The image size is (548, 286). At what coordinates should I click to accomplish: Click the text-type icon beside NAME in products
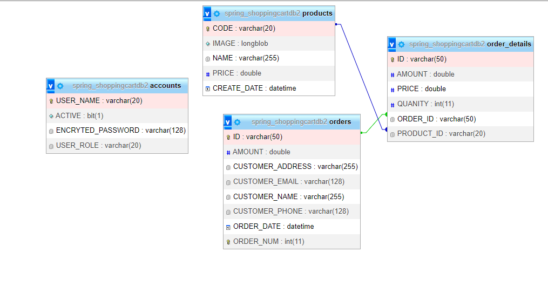pyautogui.click(x=208, y=59)
